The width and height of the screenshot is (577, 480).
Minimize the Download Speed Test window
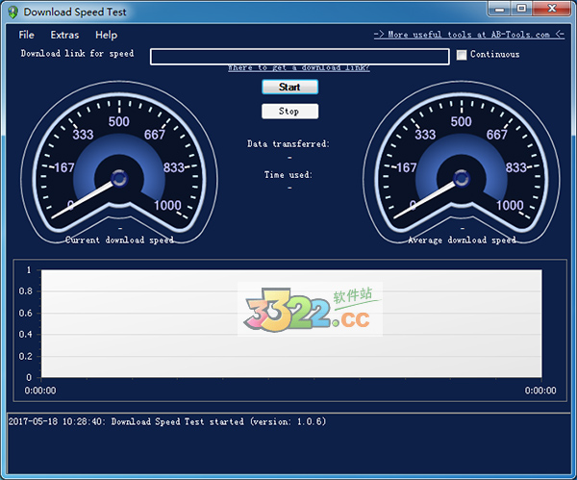coord(497,10)
